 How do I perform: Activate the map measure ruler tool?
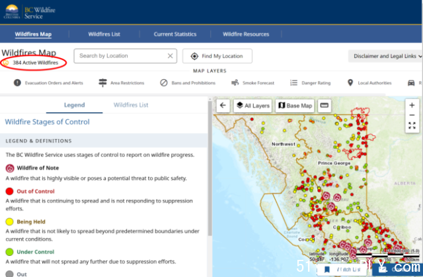pos(325,106)
